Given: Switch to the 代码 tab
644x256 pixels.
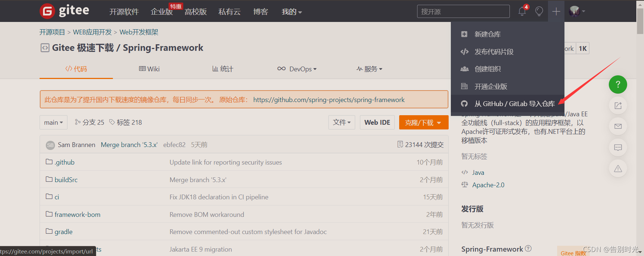Looking at the screenshot, I should coord(76,69).
